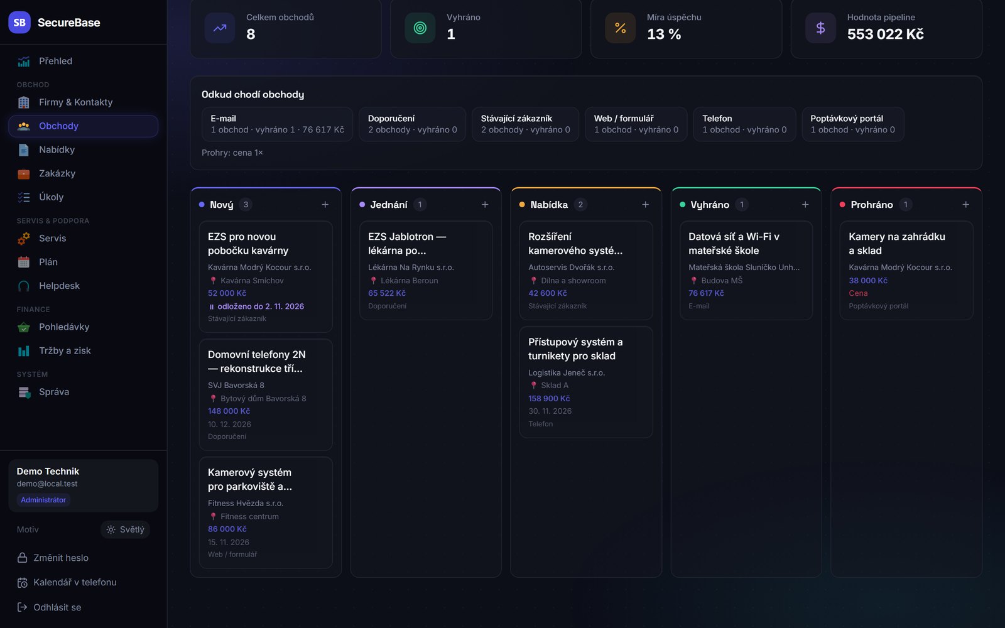Screen dimensions: 1005x628
Task: Open the Přehled dashboard page
Action: pyautogui.click(x=84, y=61)
